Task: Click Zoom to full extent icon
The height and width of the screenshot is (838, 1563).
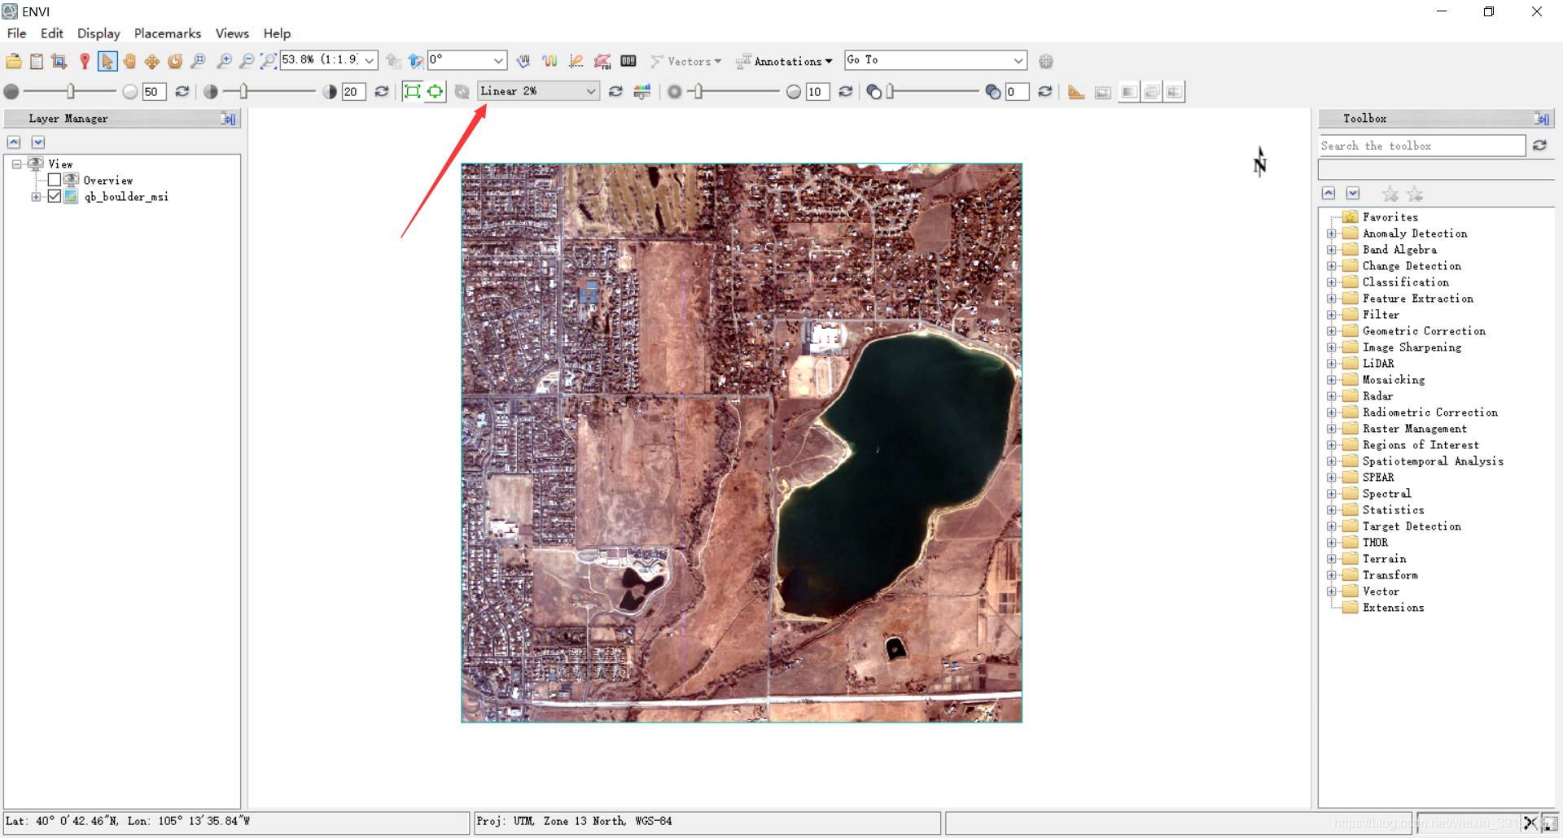Action: (268, 61)
